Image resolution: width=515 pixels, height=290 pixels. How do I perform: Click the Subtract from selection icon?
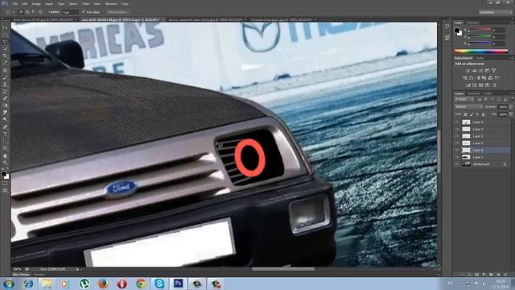(x=34, y=12)
